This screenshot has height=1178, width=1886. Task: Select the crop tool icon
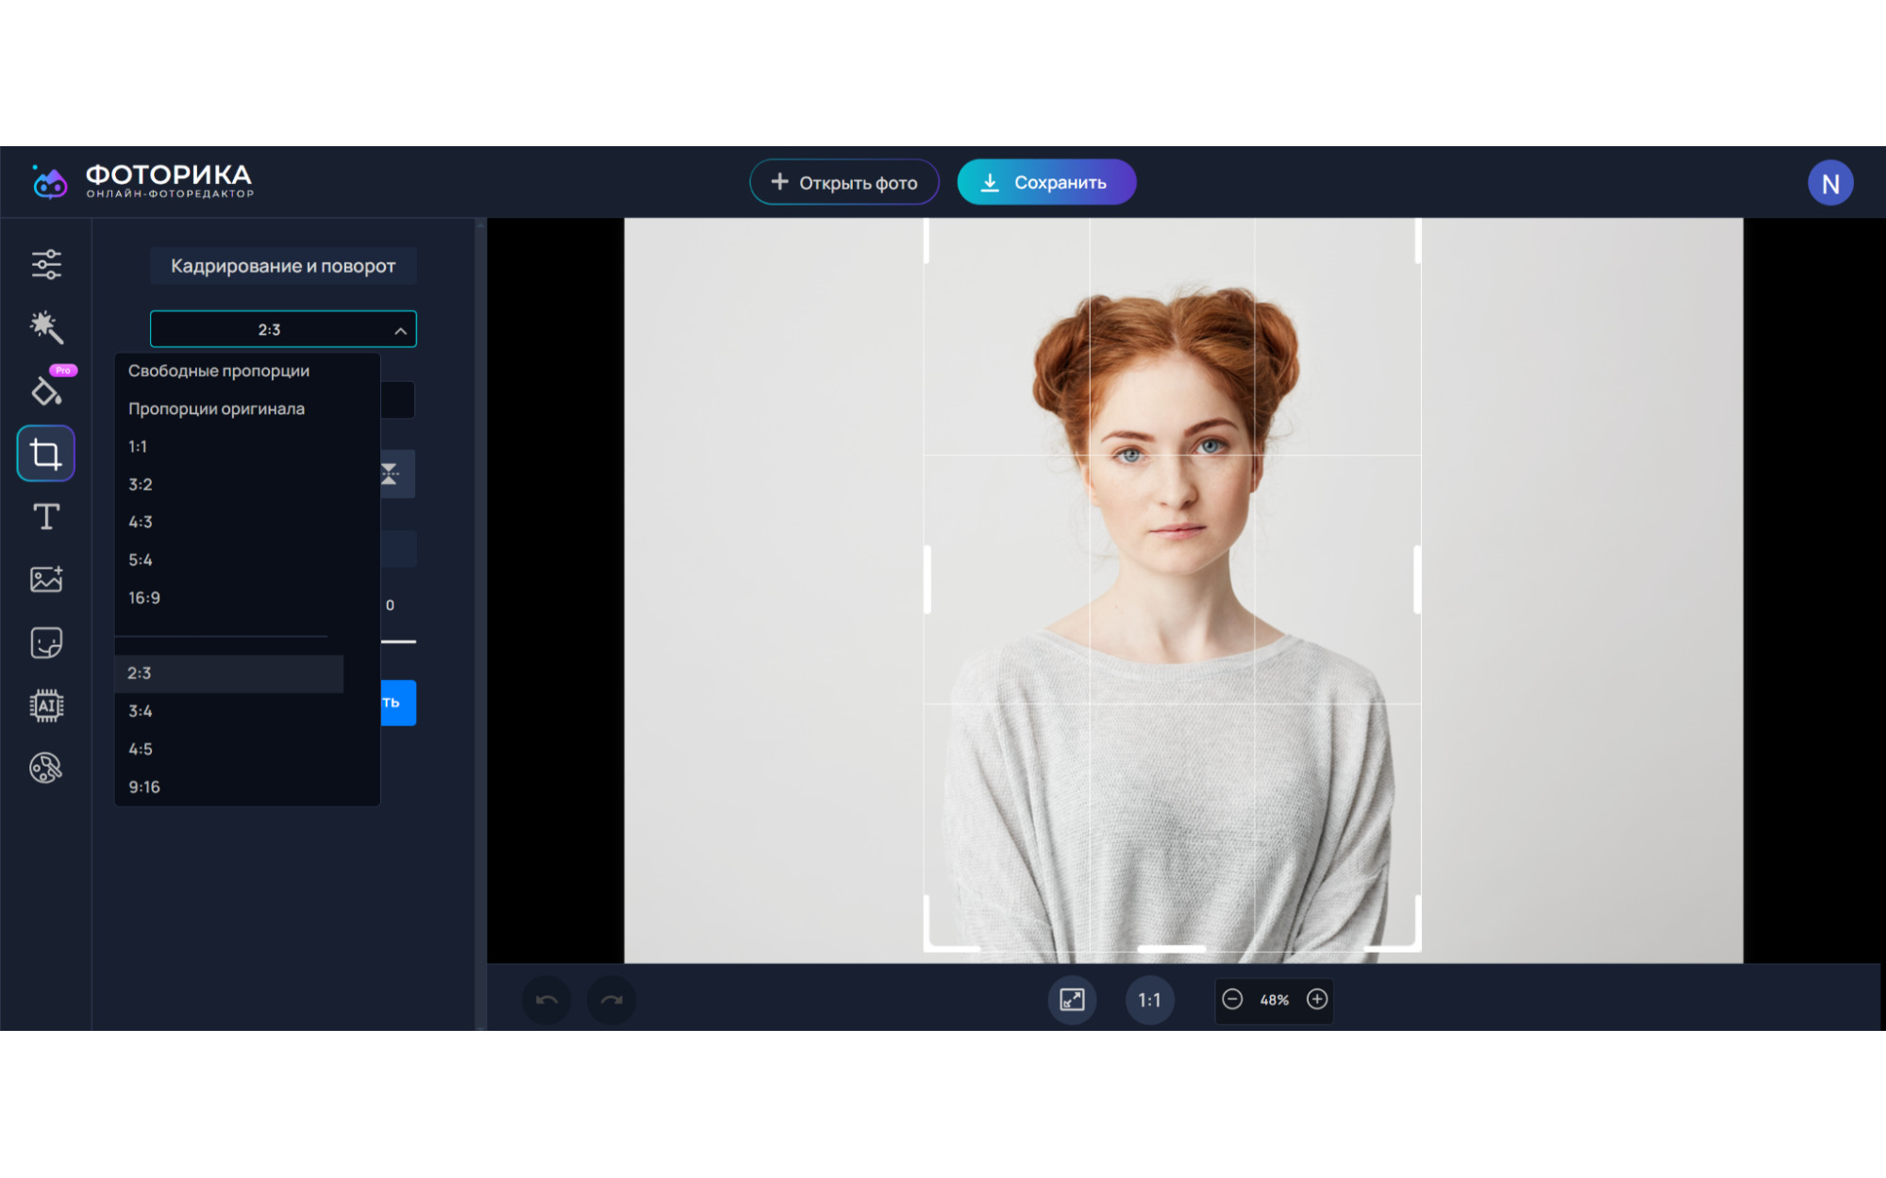(x=46, y=454)
